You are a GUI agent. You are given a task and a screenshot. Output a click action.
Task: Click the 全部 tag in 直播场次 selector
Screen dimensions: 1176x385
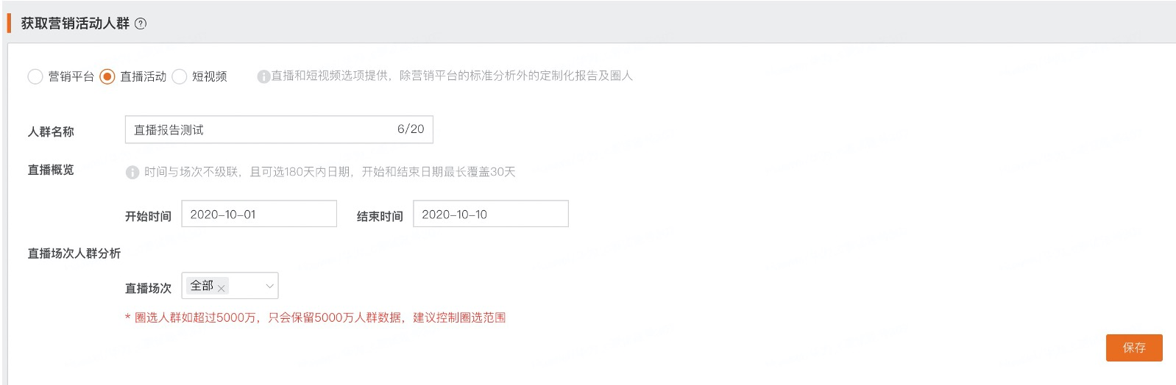[x=202, y=286]
